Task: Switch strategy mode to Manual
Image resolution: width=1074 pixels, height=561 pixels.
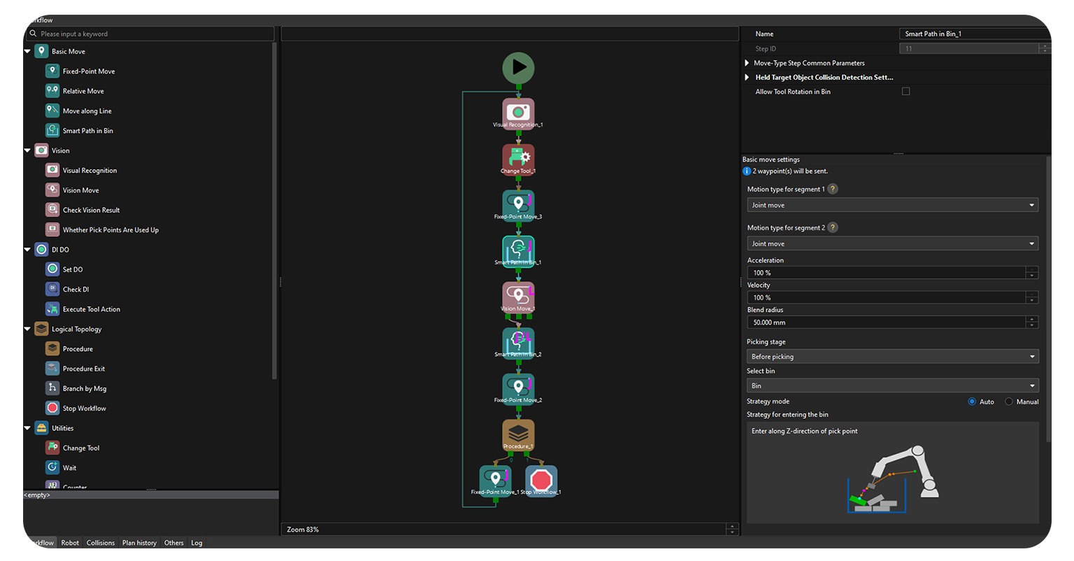Action: tap(1009, 402)
